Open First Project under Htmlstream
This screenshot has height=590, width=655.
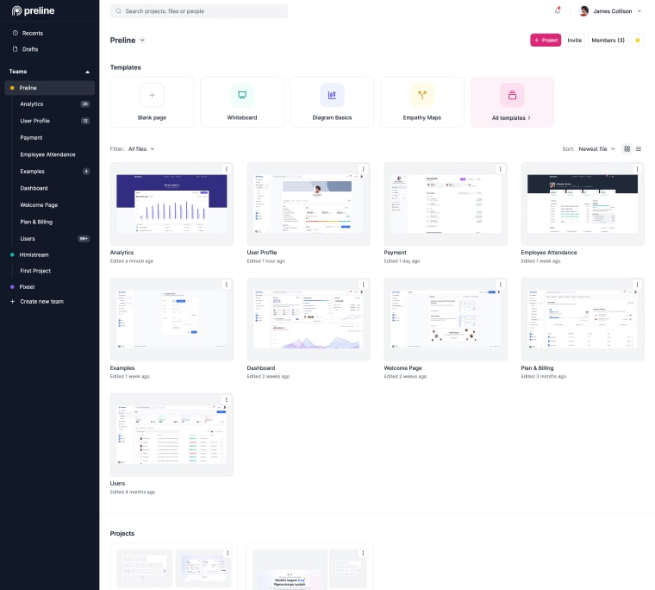pyautogui.click(x=35, y=271)
